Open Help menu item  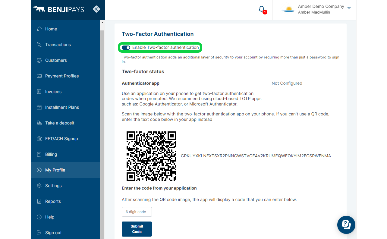tap(65, 217)
